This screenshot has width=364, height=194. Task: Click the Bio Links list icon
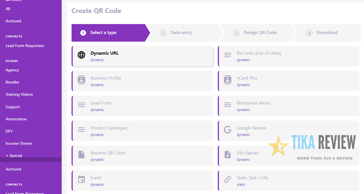(228, 55)
